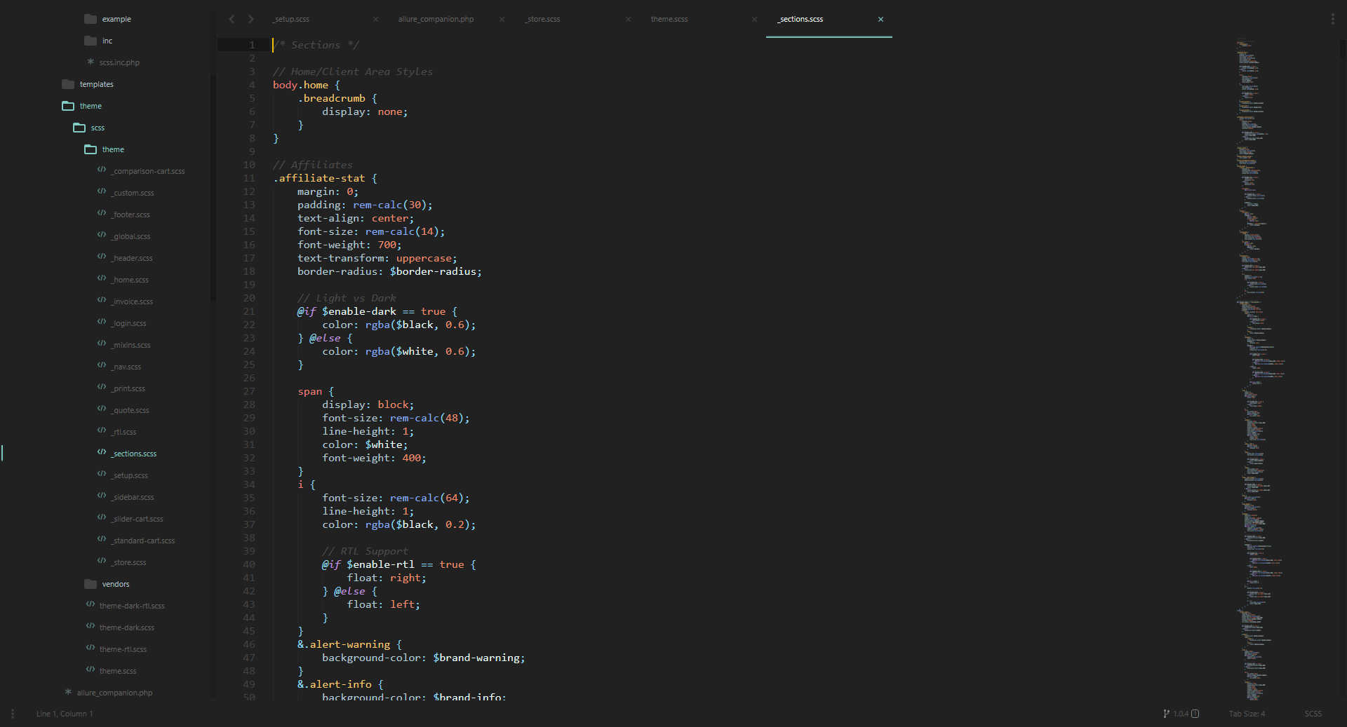Go back with the left arrow above editor
Image resolution: width=1347 pixels, height=727 pixels.
[x=232, y=19]
